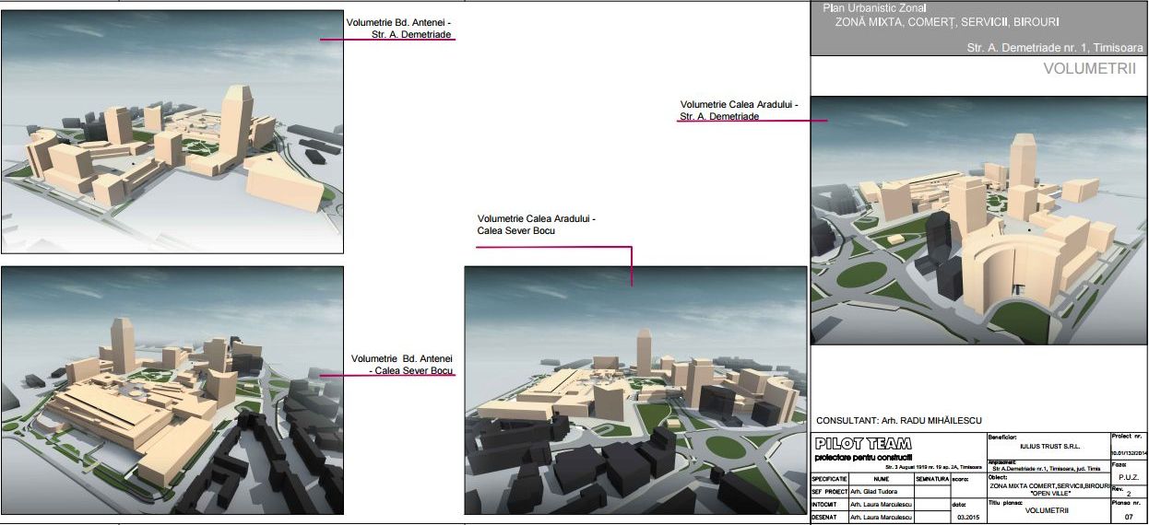Screen dimensions: 1149x525
Task: Click the top-left Bd. Antenei - Str. A. Demetriade rendering
Action: point(172,132)
